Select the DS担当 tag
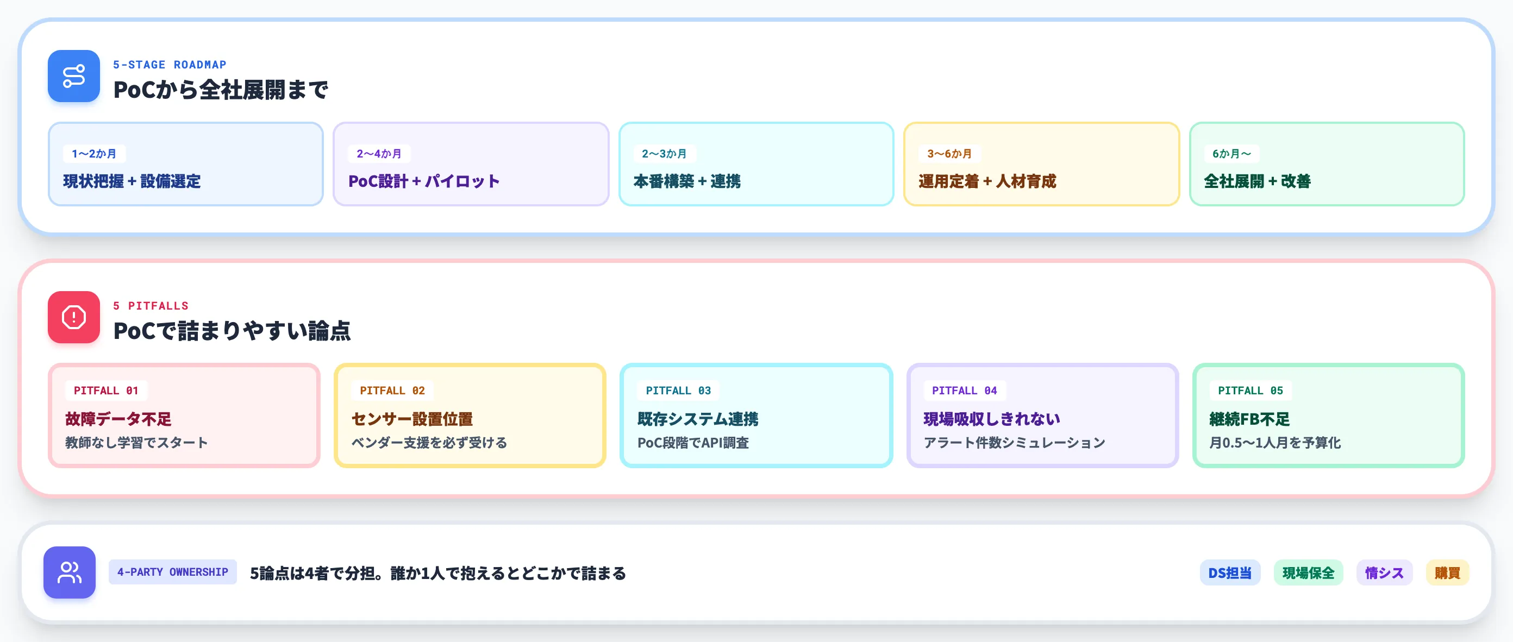 point(1230,573)
